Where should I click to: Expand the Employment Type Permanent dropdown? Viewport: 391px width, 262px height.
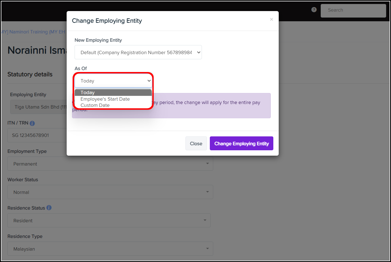(110, 164)
